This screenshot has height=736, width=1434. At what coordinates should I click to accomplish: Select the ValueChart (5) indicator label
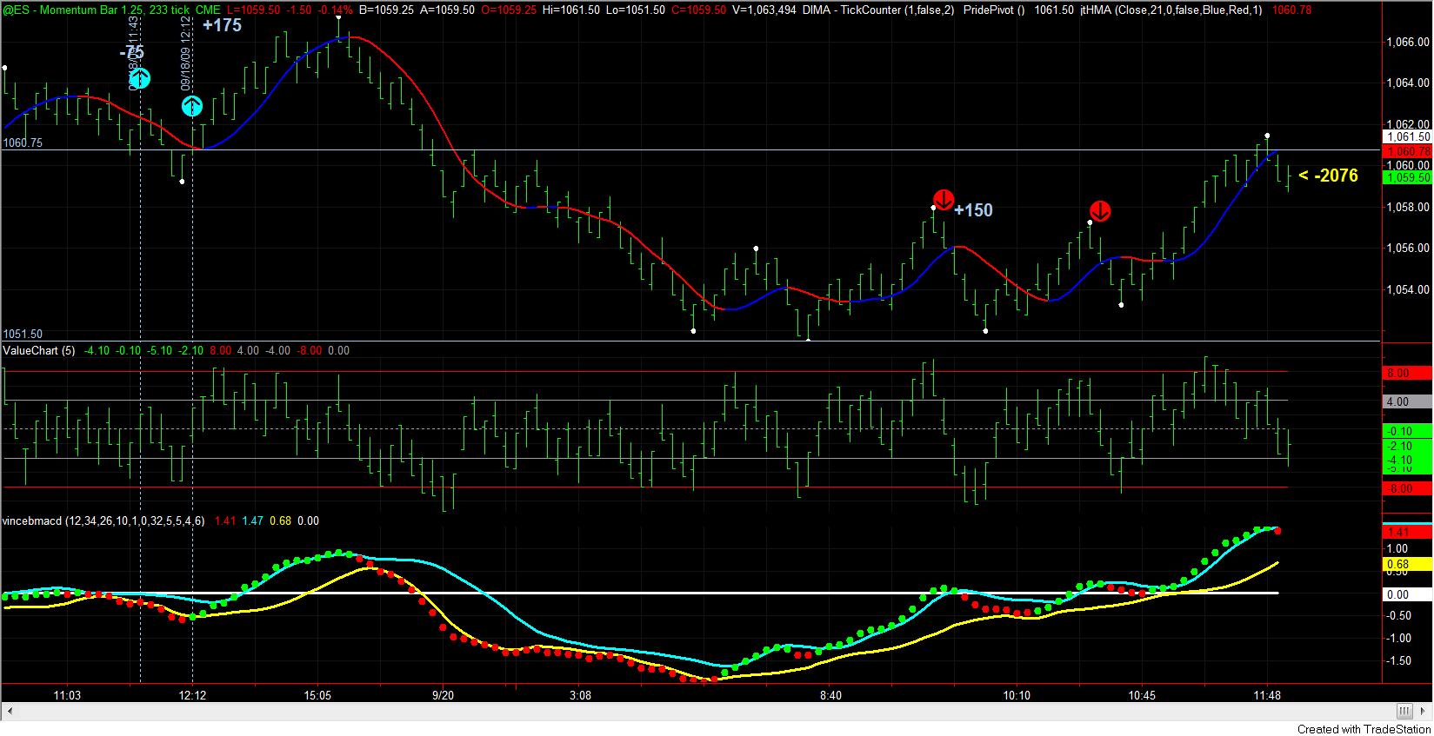(x=39, y=350)
